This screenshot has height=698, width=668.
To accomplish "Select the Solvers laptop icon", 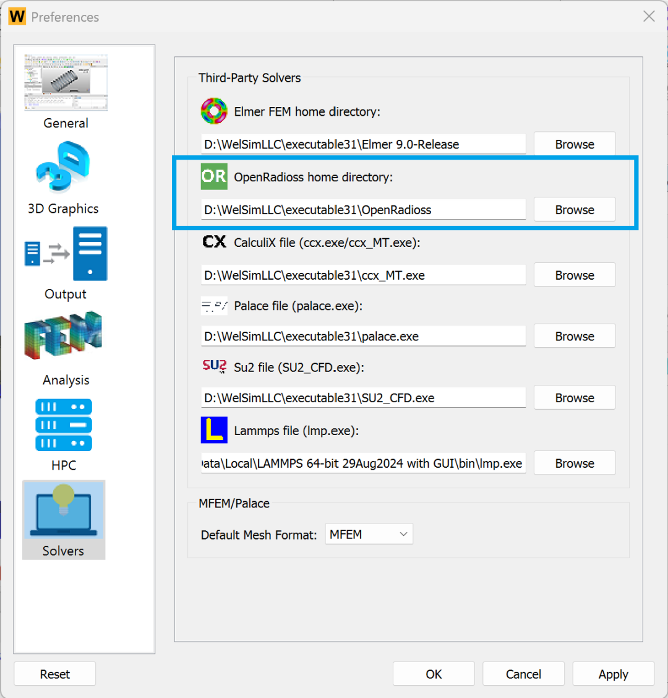I will click(x=63, y=510).
